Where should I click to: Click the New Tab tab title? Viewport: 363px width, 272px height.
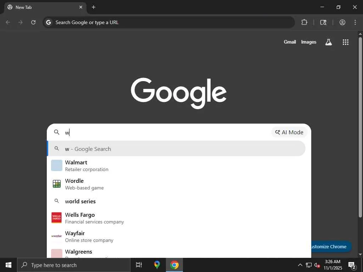tap(24, 7)
